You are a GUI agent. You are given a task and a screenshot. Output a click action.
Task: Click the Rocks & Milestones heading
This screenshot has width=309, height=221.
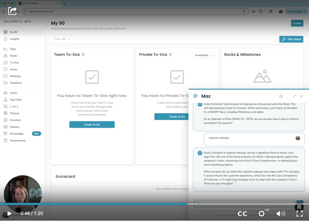pos(243,55)
